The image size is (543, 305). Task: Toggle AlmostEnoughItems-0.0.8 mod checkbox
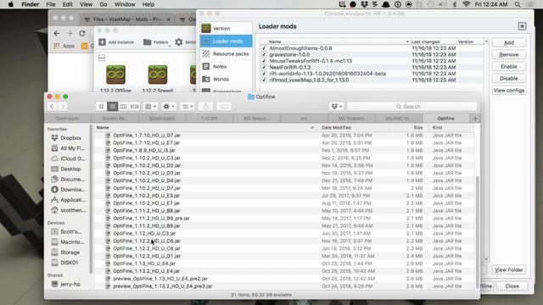point(264,48)
